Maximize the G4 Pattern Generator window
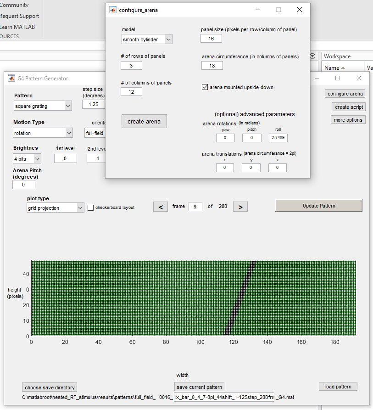Viewport: 373px width, 410px height. [338, 79]
